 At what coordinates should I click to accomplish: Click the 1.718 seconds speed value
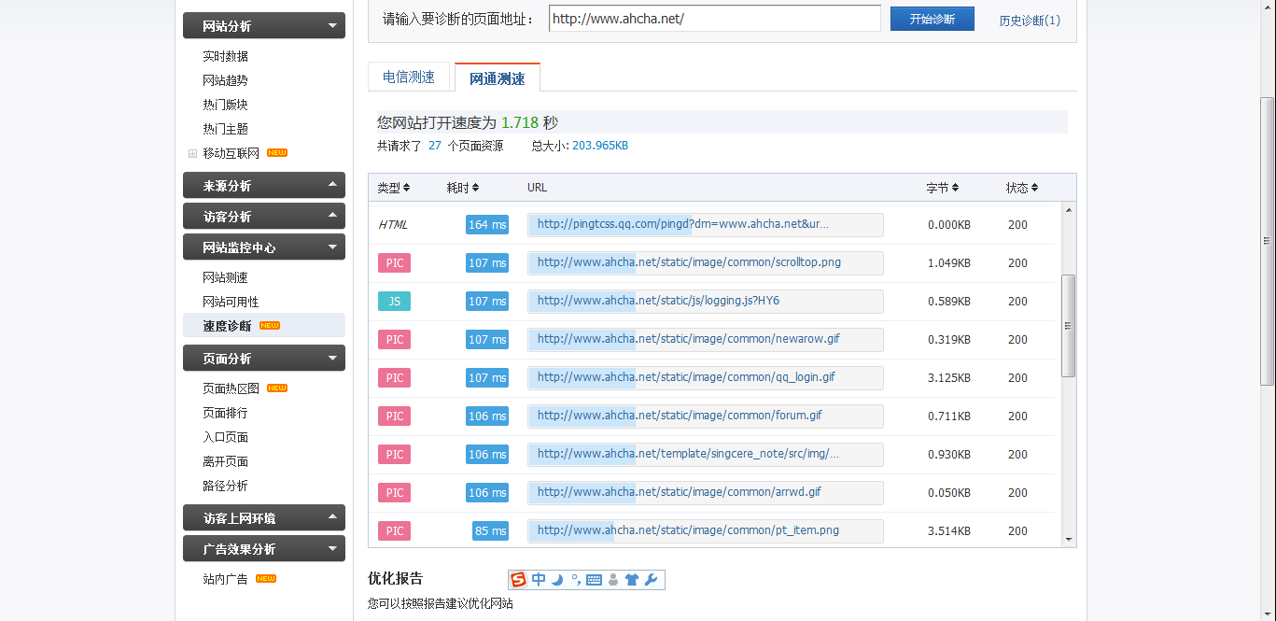tap(520, 122)
